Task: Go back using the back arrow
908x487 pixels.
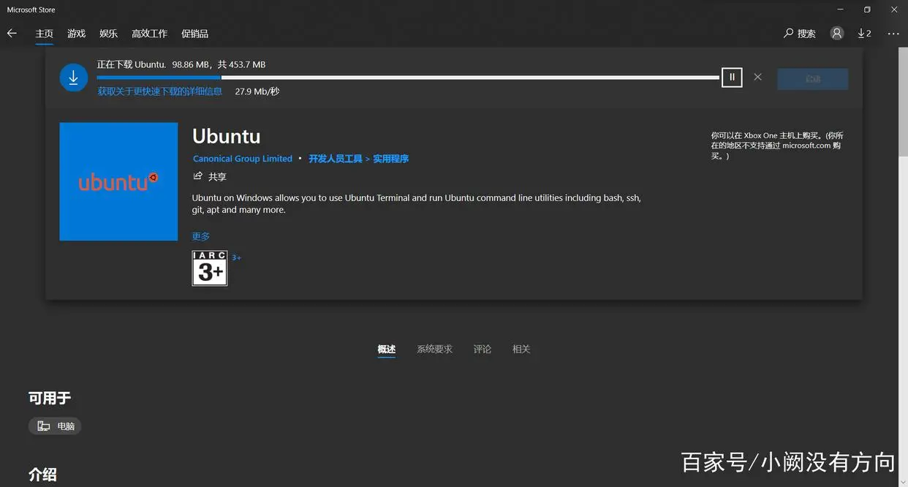Action: click(x=12, y=33)
